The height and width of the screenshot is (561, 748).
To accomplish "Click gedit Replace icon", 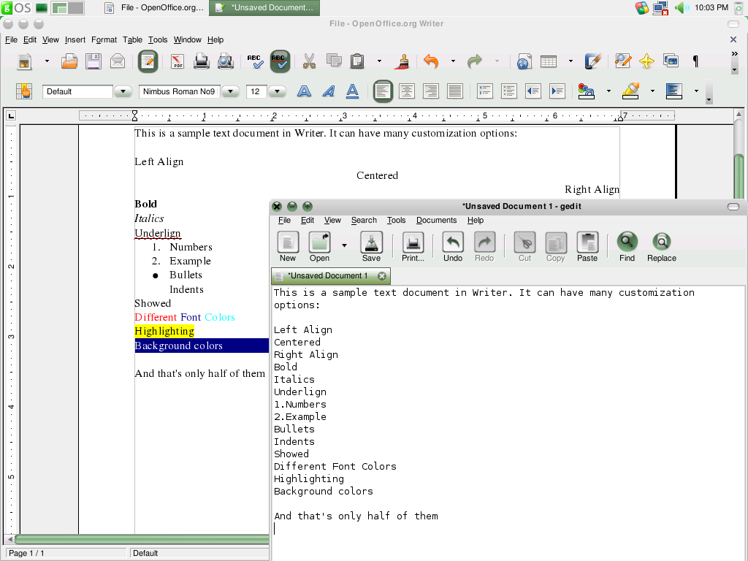I will click(662, 247).
